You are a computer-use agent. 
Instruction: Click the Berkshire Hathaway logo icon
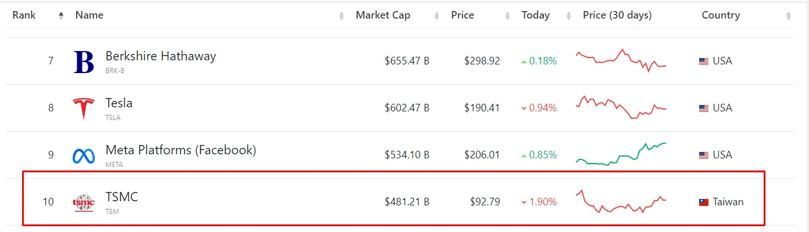point(84,62)
